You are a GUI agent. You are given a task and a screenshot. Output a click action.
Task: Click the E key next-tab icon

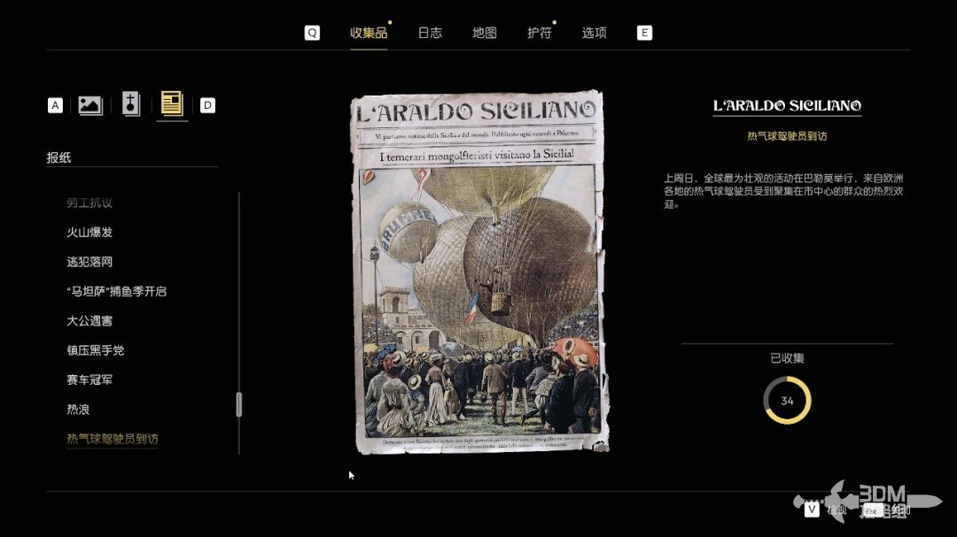click(644, 33)
